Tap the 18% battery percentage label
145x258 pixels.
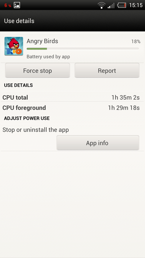coord(136,42)
